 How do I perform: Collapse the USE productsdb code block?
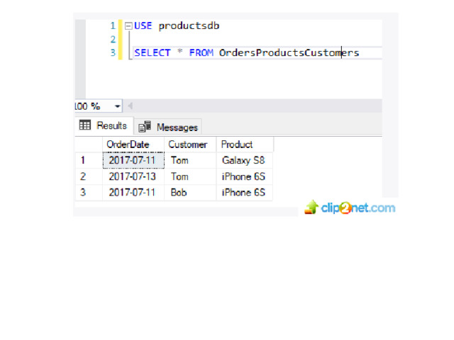pyautogui.click(x=128, y=26)
